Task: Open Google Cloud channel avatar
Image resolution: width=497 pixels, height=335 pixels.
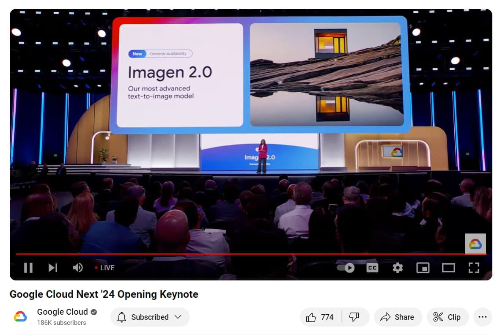Action: [x=20, y=317]
